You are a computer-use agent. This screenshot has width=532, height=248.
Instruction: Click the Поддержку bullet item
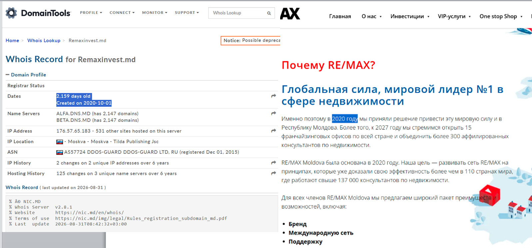click(x=305, y=242)
